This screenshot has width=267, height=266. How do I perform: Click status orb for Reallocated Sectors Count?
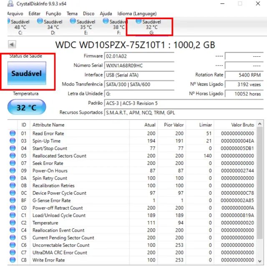(13, 156)
